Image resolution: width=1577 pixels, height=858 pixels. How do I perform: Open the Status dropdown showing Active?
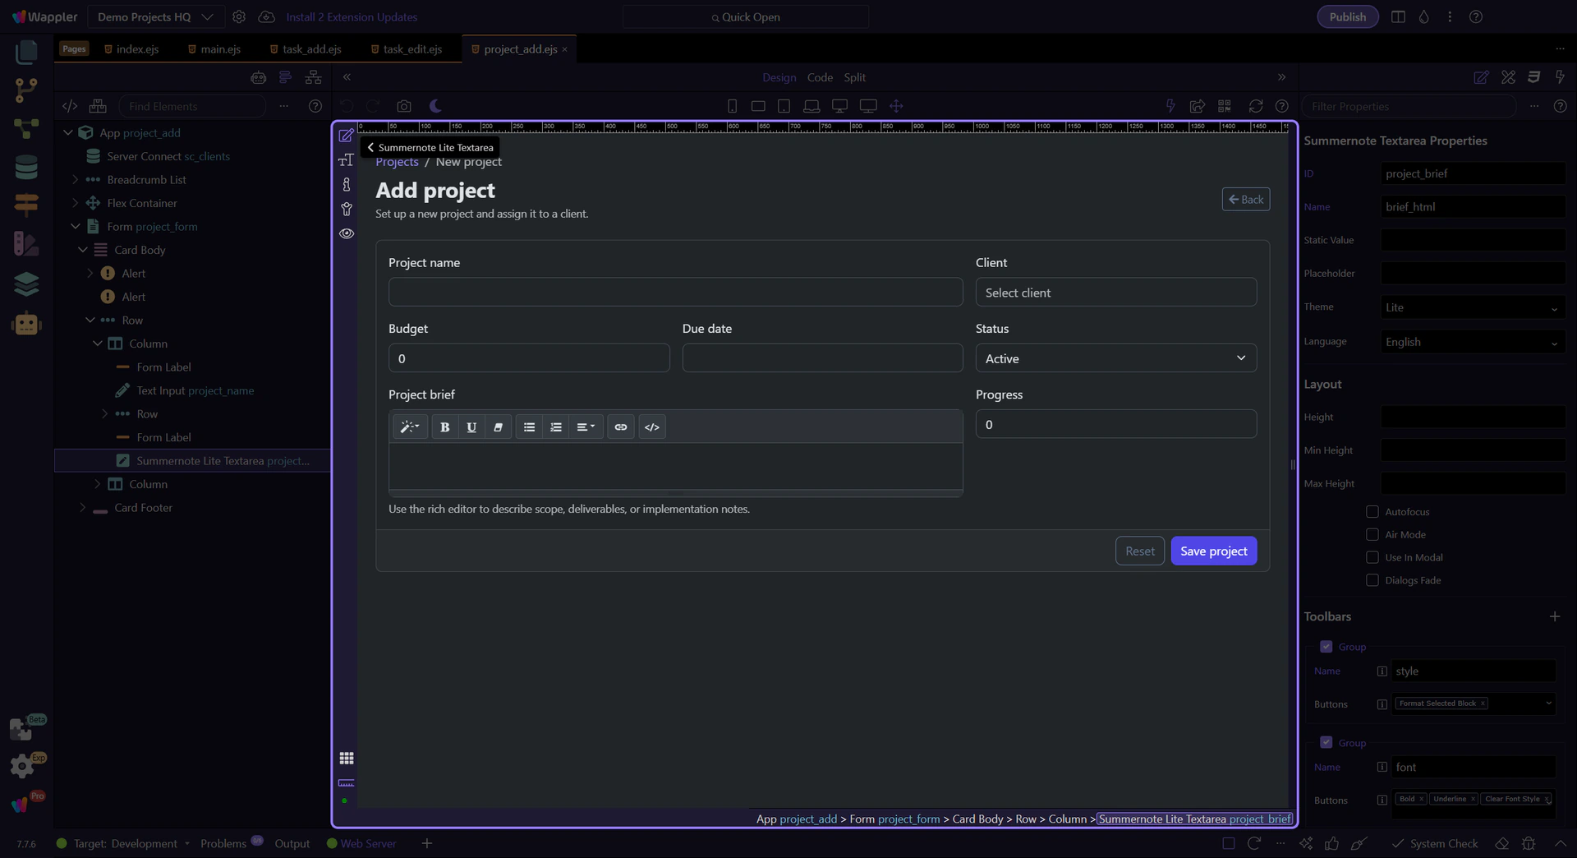(x=1115, y=358)
